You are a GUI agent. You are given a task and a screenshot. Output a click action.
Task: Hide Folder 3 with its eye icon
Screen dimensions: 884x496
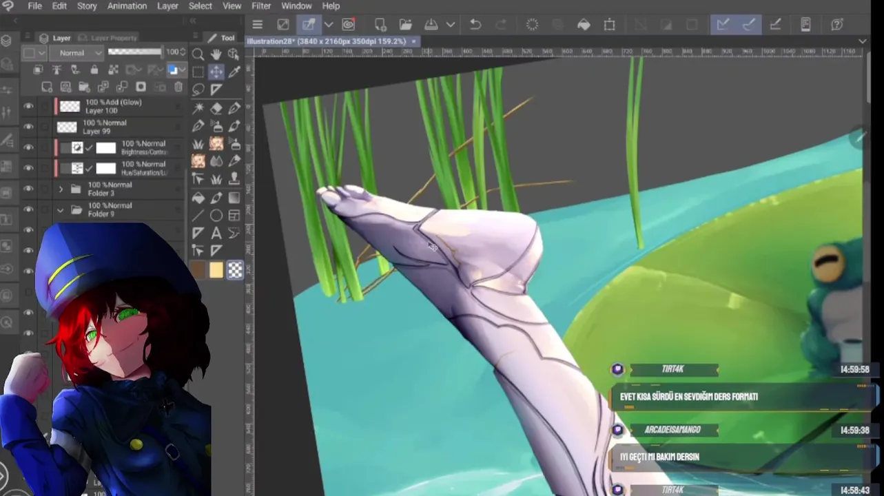(x=28, y=189)
